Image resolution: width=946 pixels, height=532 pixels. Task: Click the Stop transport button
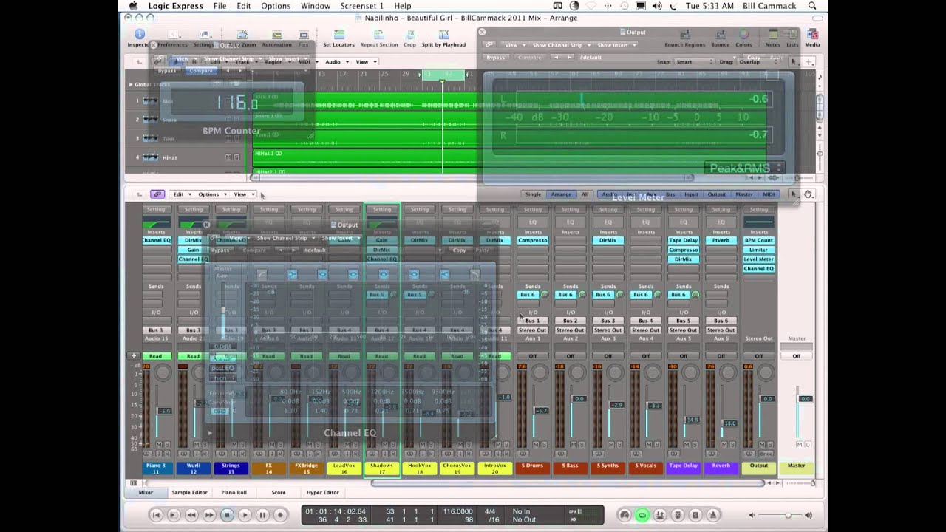[227, 515]
